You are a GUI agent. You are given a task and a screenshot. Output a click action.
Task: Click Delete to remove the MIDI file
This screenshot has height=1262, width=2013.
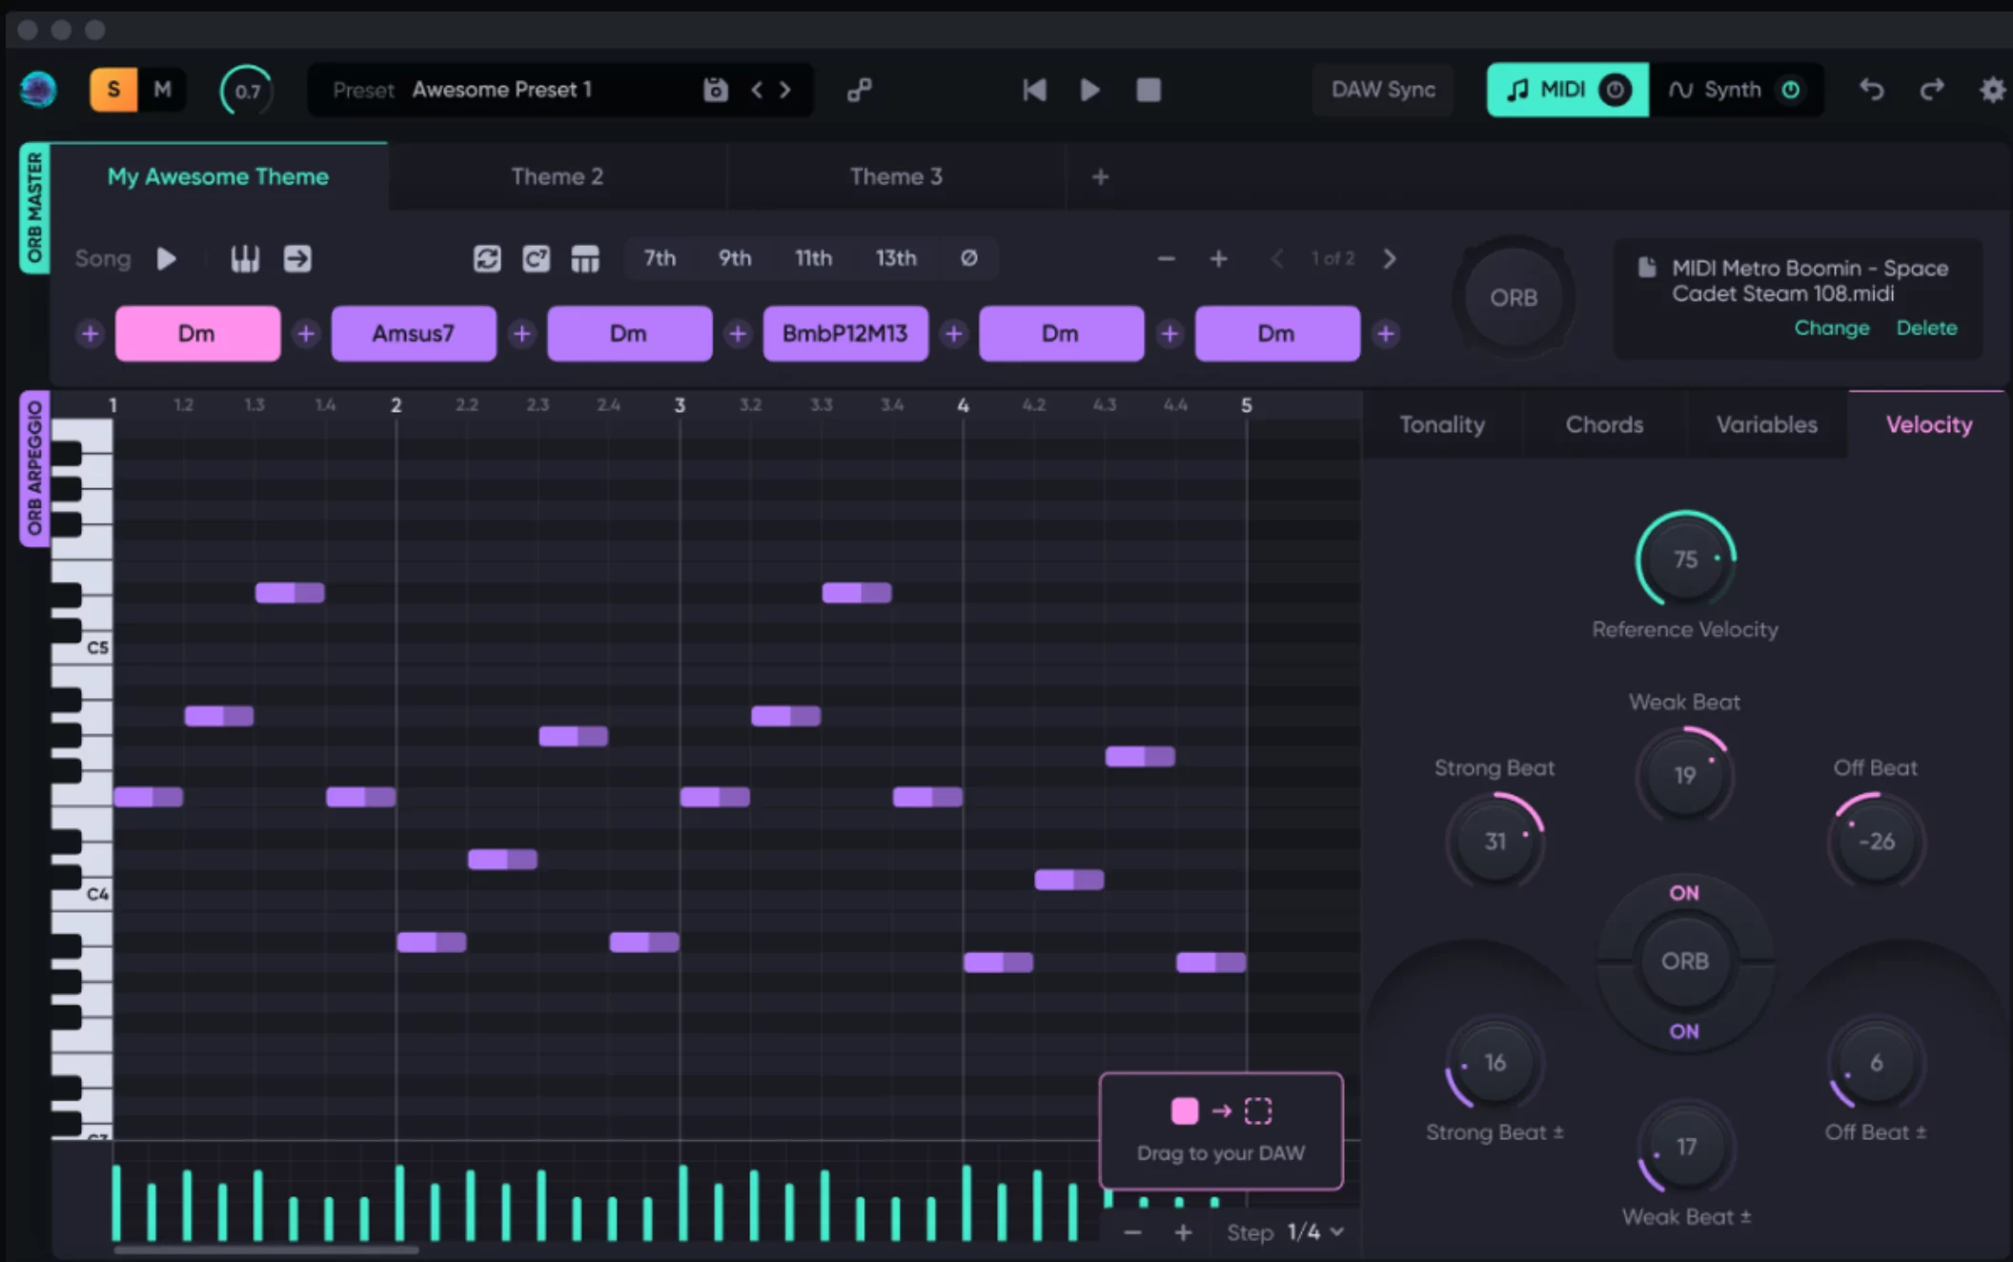coord(1927,328)
